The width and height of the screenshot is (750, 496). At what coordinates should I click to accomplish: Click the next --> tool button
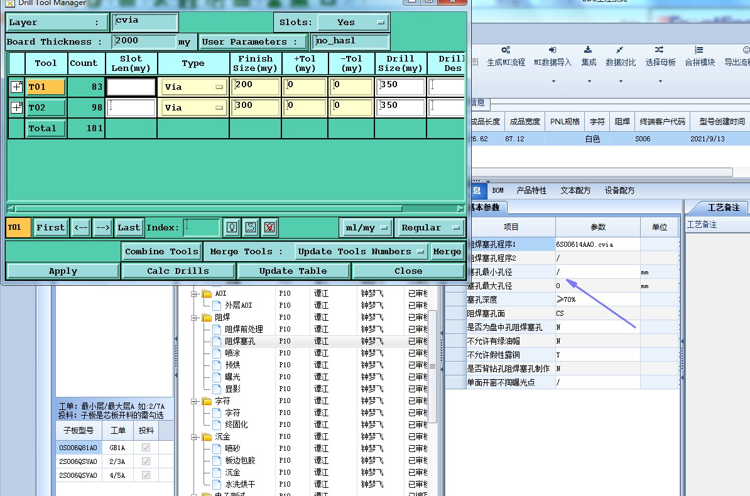click(x=103, y=228)
